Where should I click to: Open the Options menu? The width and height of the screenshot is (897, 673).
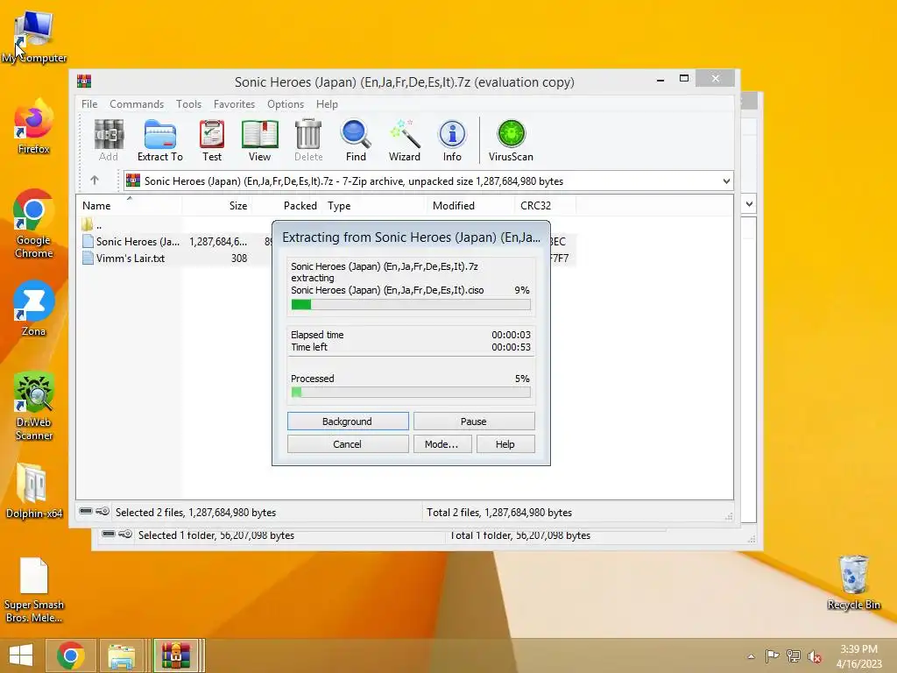(286, 104)
